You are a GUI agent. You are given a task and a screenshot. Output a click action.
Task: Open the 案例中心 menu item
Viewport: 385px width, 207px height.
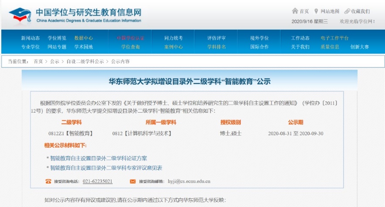coord(174,47)
